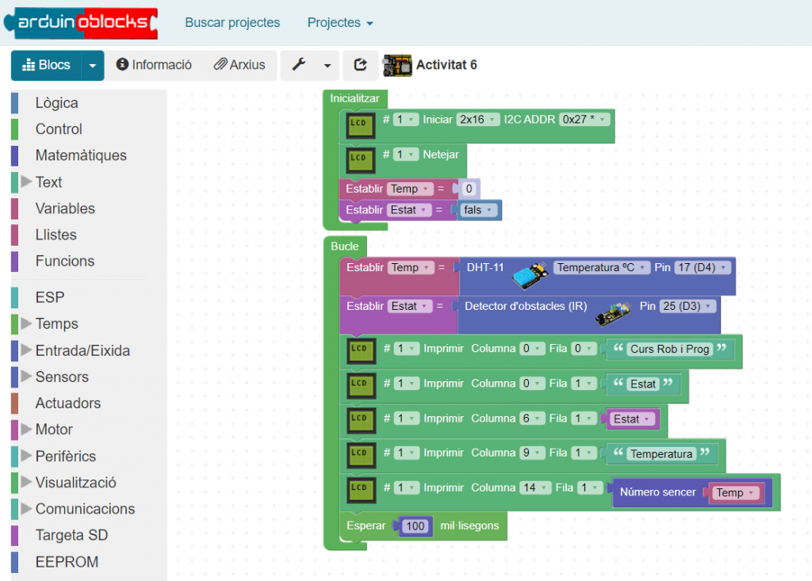Viewport: 812px width, 581px height.
Task: Open the Temperatura ºC dropdown
Action: [602, 268]
